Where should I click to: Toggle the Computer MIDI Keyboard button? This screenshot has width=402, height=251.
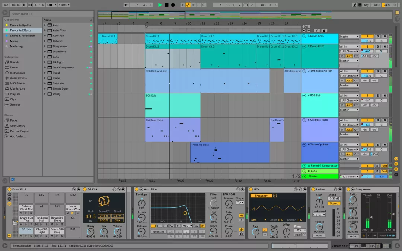pos(360,5)
